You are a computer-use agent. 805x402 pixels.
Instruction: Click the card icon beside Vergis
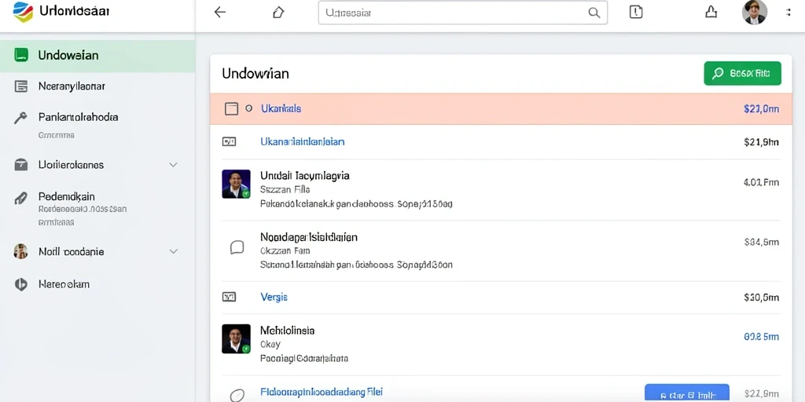coord(229,297)
